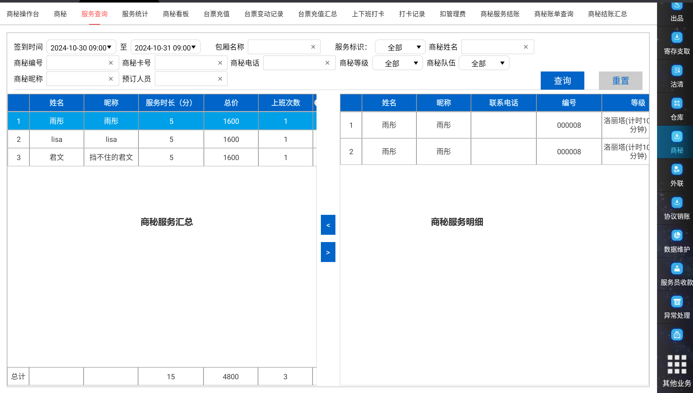
Task: Open the start time 2024-10-30 09:00 dropdown
Action: point(81,47)
